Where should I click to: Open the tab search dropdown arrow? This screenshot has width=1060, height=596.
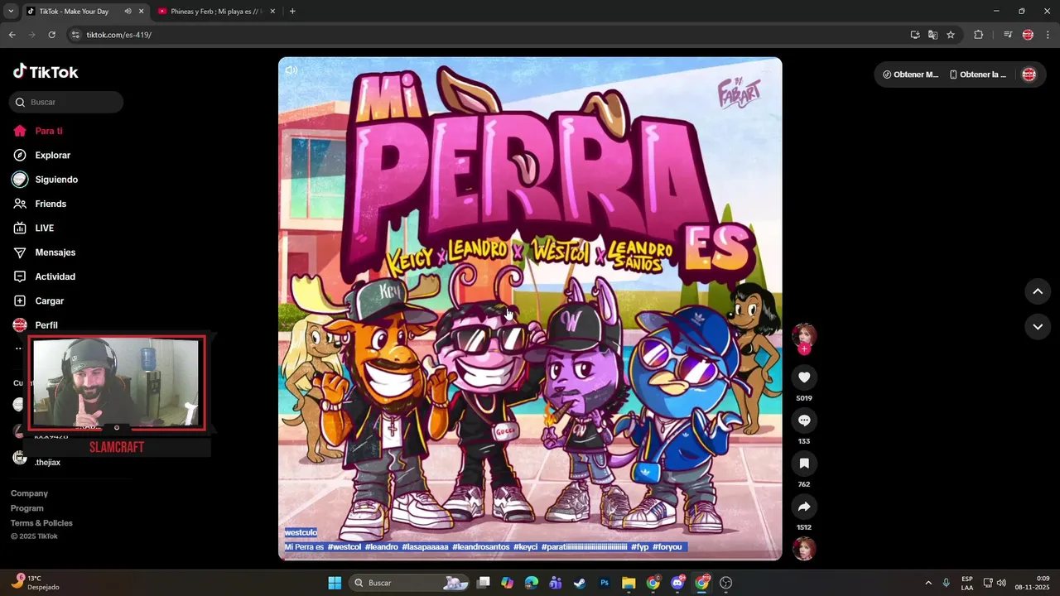point(10,12)
